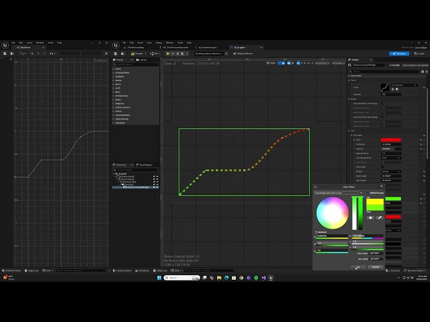
Task: Click the curve asset thumbnail in Details
Action: coord(385,87)
